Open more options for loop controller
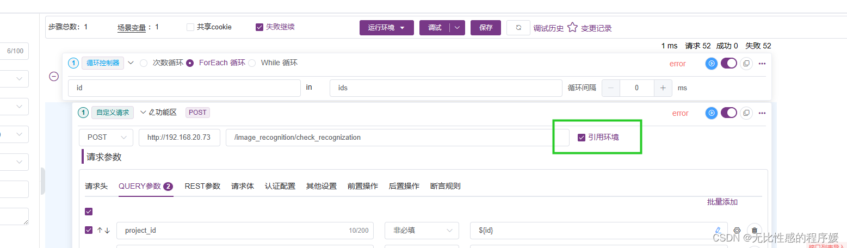Viewport: 847px width, 248px height. [762, 64]
